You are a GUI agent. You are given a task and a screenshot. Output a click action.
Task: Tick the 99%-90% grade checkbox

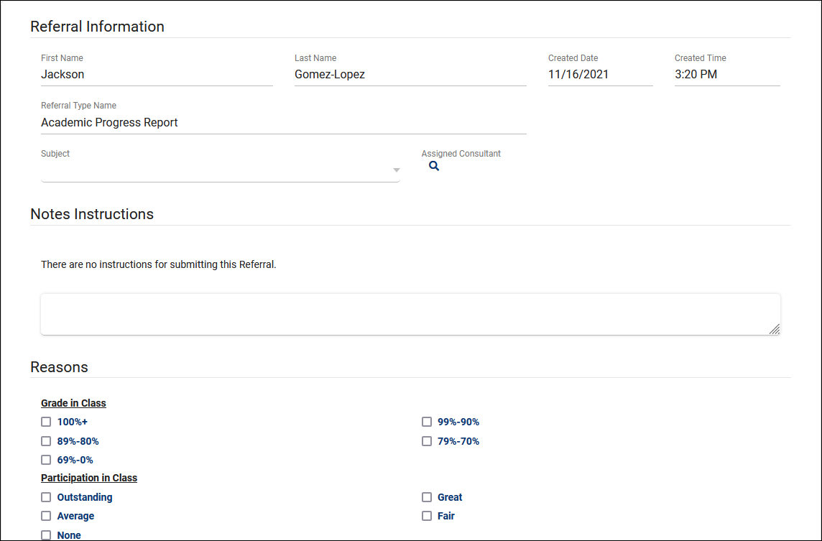[x=427, y=422]
